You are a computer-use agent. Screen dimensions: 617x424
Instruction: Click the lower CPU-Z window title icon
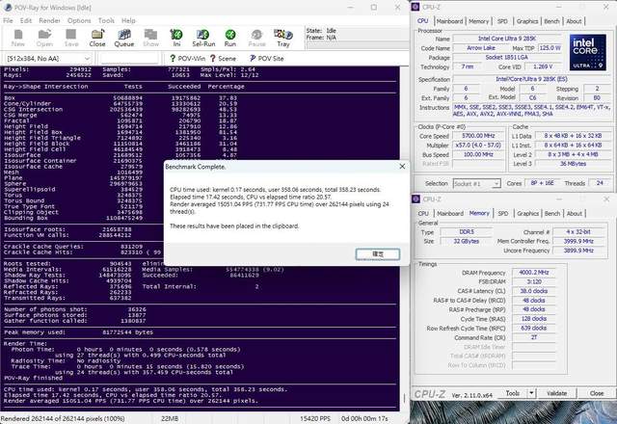tap(416, 199)
